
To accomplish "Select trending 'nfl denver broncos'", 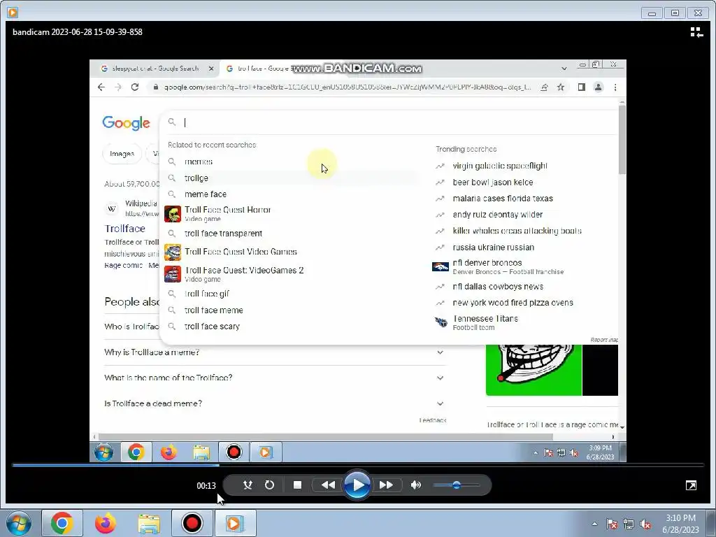I will click(x=498, y=266).
